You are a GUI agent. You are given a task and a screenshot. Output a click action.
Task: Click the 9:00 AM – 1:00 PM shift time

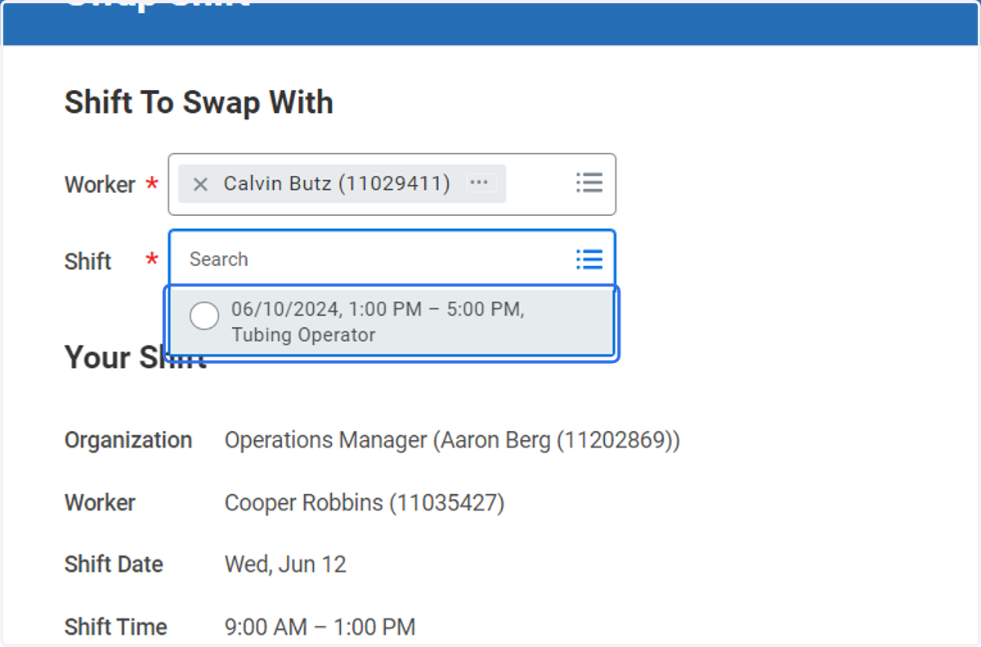(x=320, y=627)
